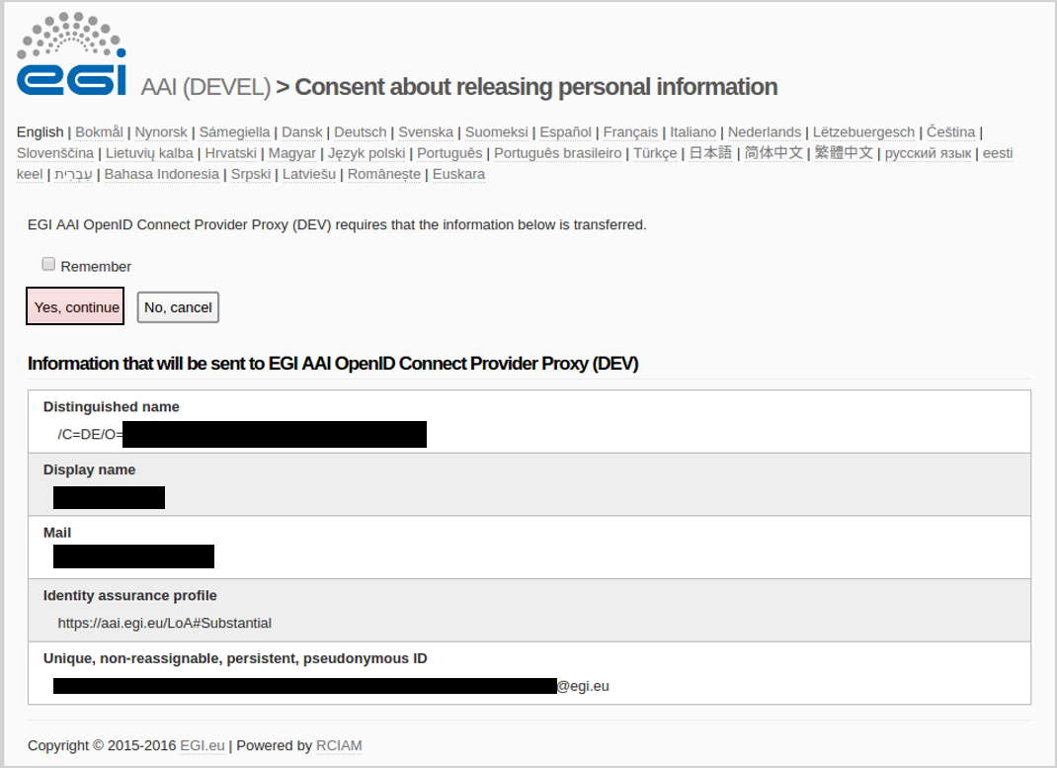Image resolution: width=1057 pixels, height=768 pixels.
Task: Select русский язык language link
Action: [x=928, y=153]
